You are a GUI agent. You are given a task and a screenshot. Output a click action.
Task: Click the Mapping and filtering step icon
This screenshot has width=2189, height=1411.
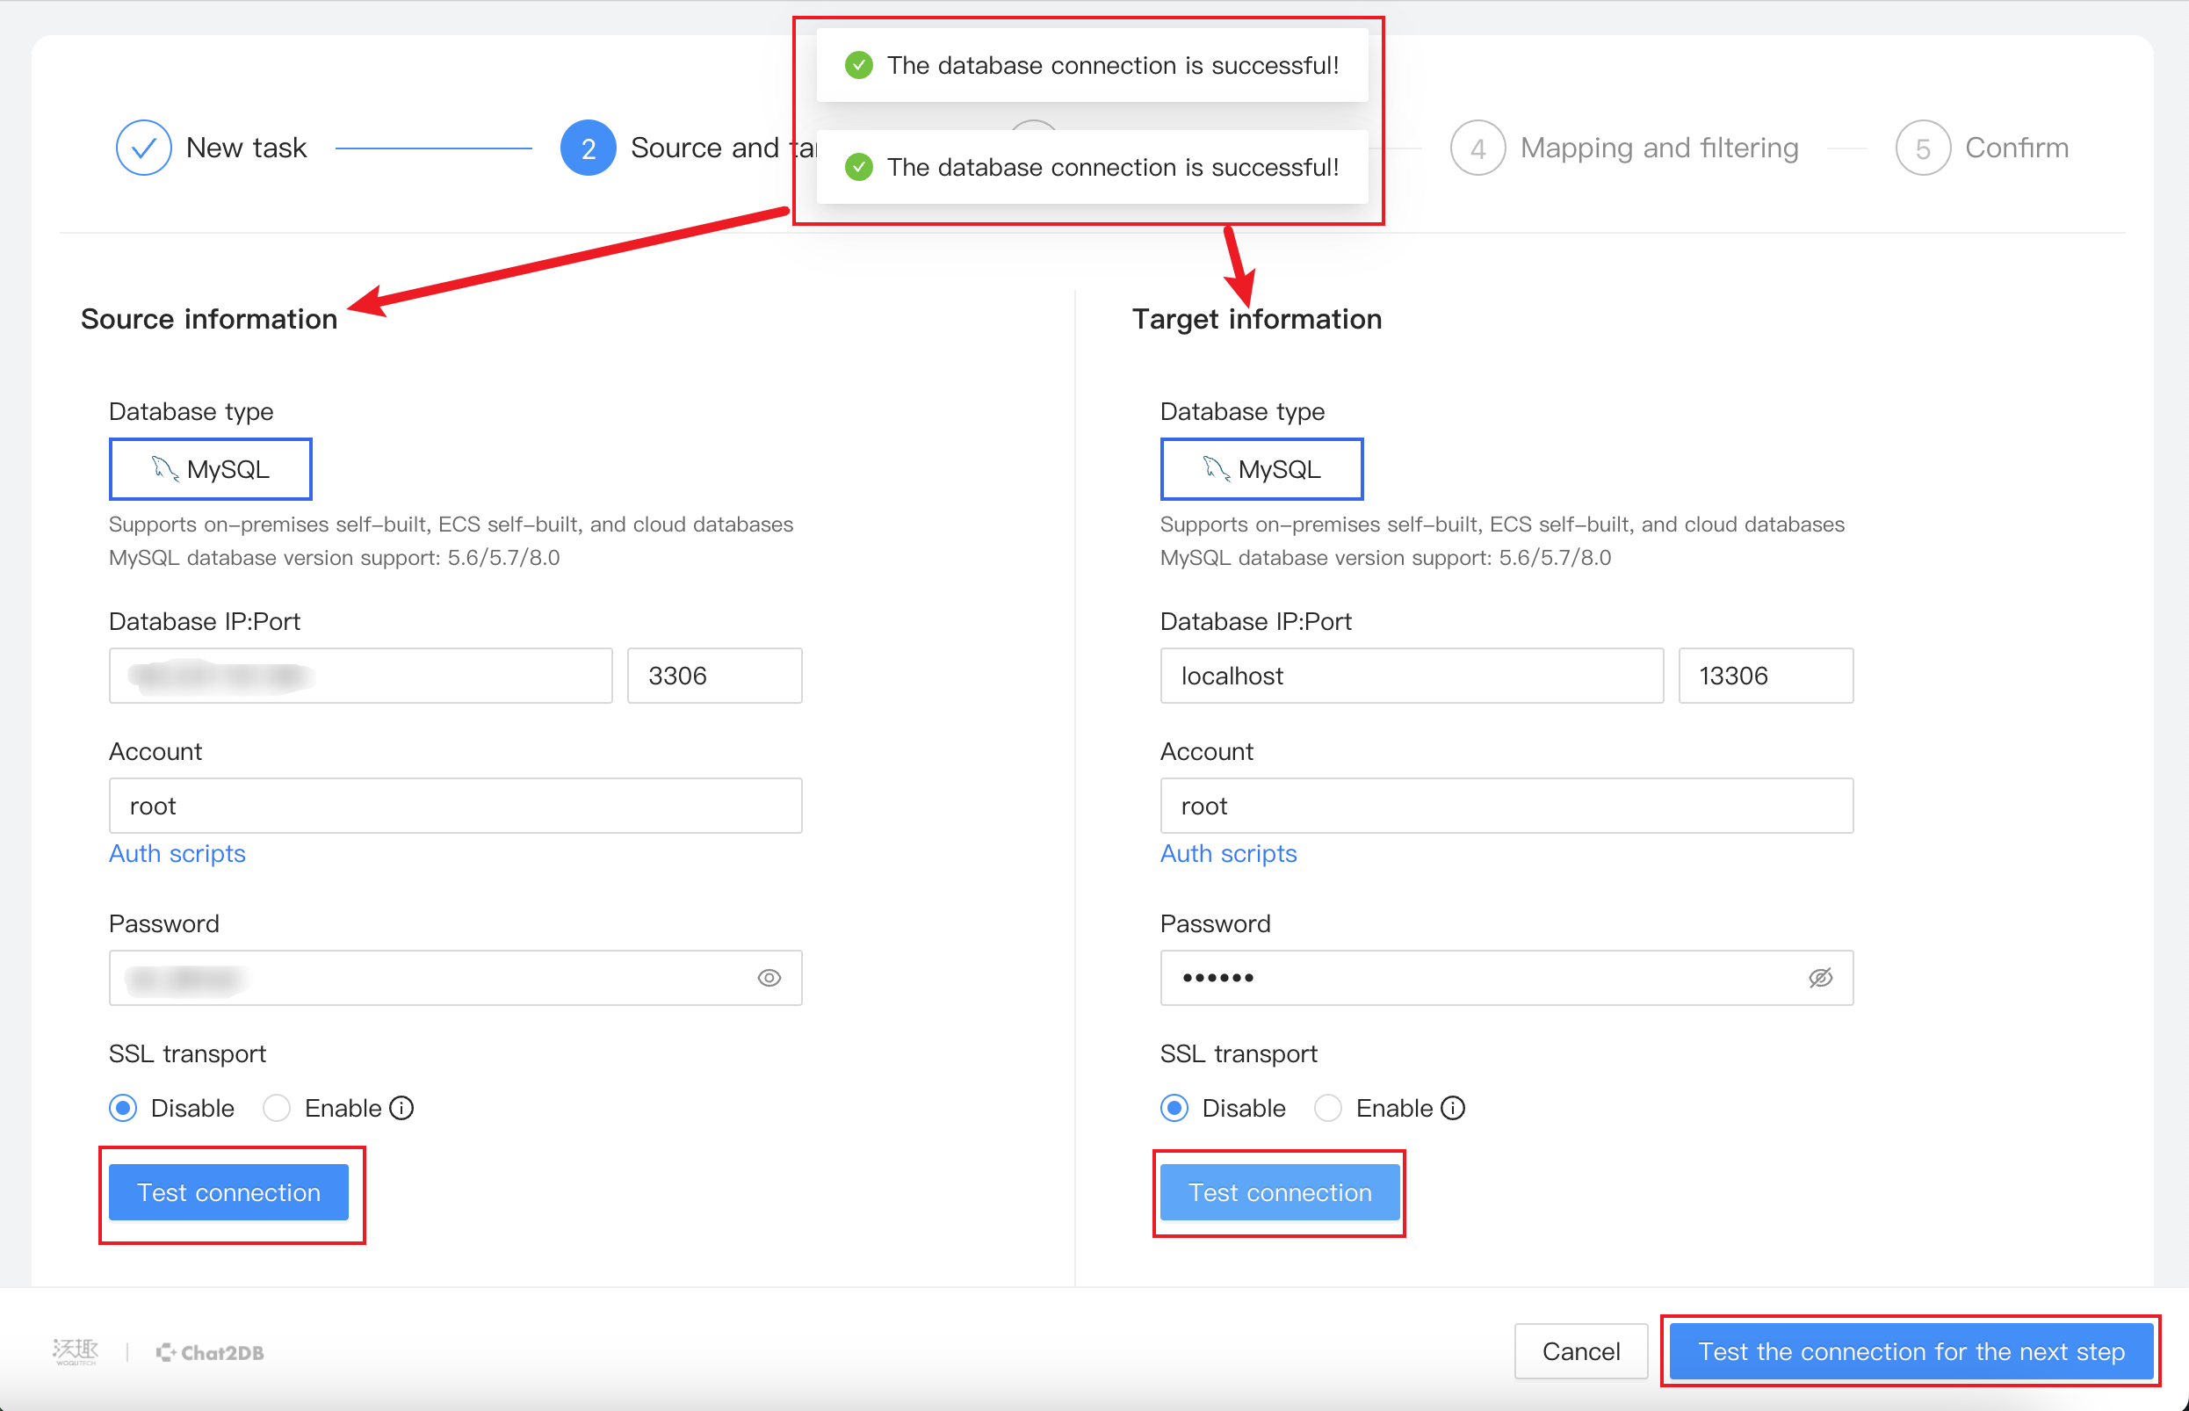tap(1468, 145)
